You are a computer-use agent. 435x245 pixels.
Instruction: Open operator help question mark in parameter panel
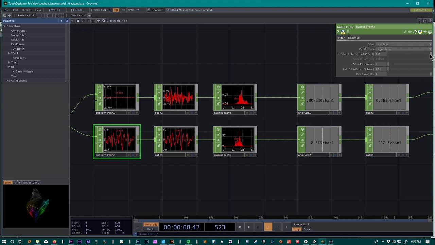point(338,32)
